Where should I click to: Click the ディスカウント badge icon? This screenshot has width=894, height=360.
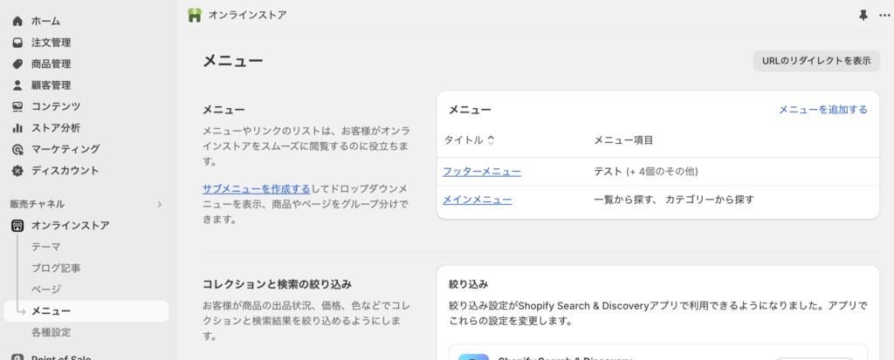(x=17, y=170)
